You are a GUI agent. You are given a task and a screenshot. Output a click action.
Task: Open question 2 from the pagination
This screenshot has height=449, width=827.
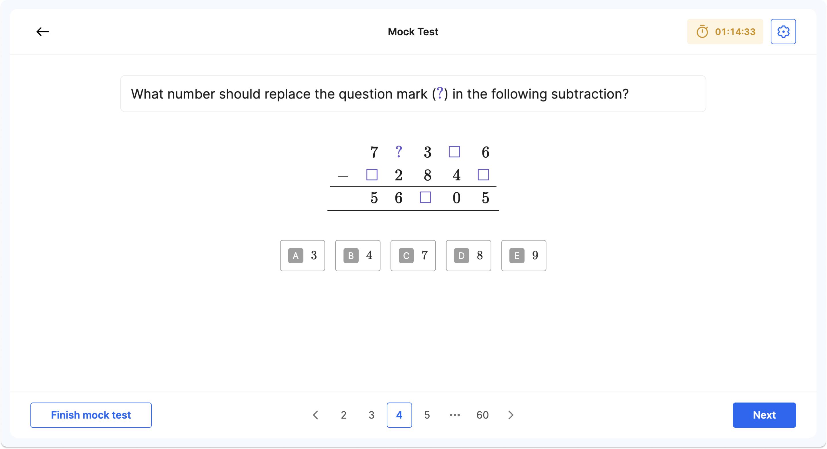point(343,415)
